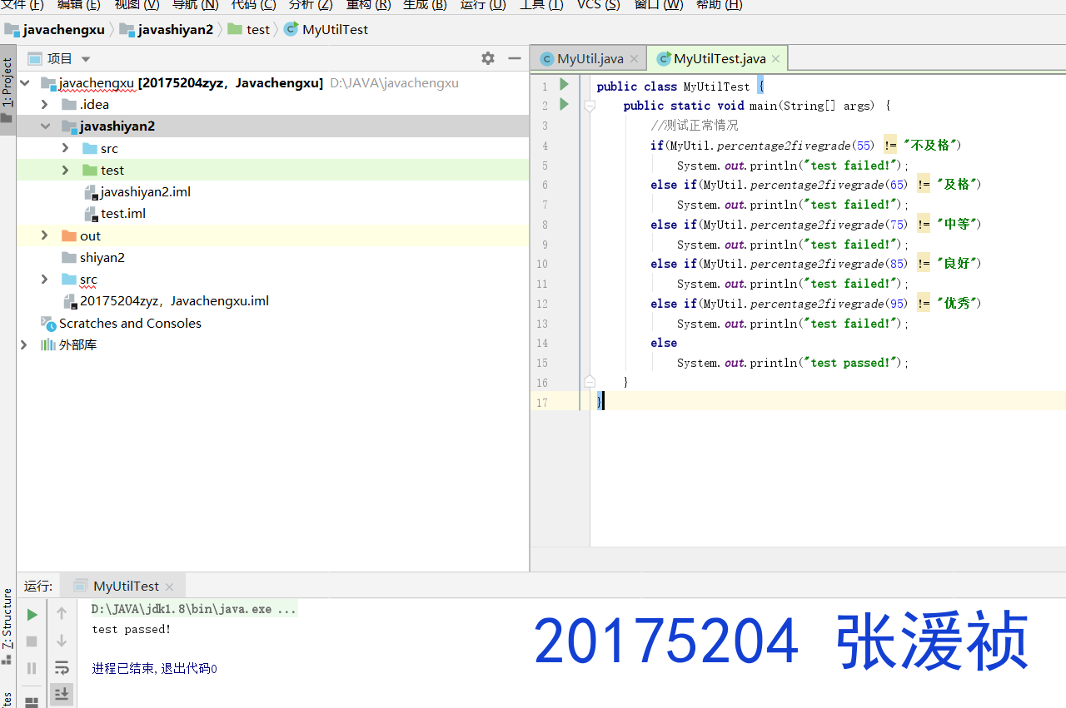The height and width of the screenshot is (708, 1066).
Task: Rerun MyUtilTest with green play icon
Action: [x=32, y=615]
